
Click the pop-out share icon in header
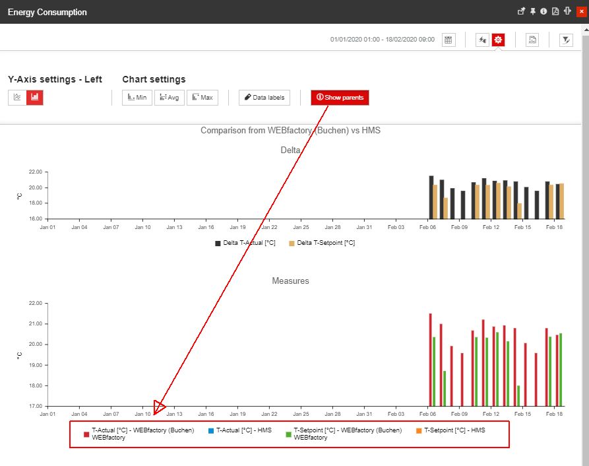[x=521, y=11]
